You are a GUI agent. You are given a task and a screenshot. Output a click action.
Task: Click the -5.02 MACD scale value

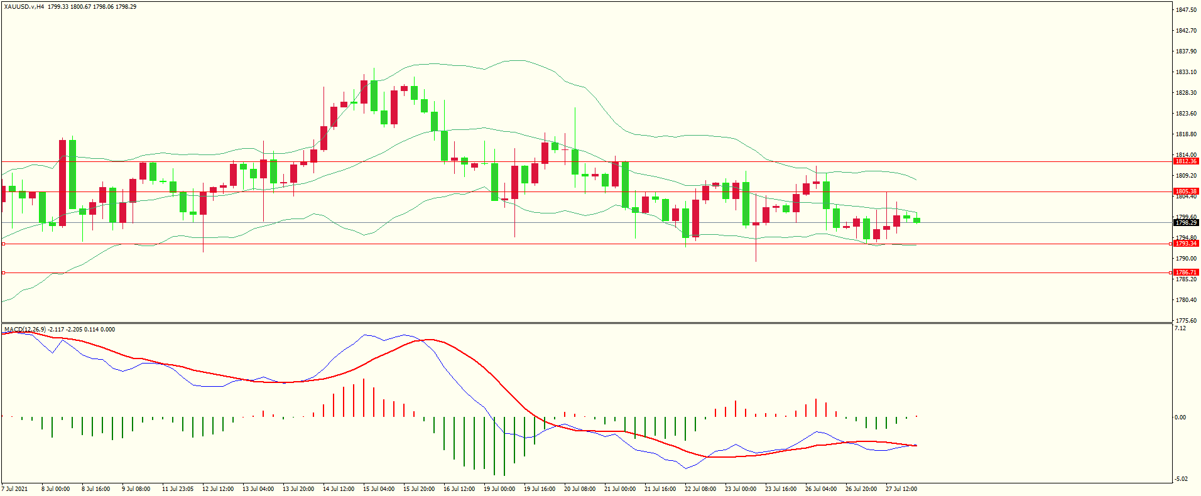[1180, 479]
